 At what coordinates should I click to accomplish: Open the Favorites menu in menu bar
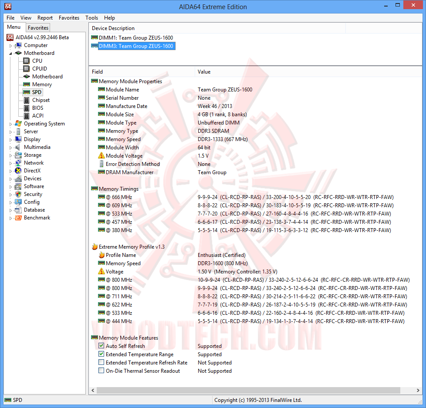click(69, 18)
